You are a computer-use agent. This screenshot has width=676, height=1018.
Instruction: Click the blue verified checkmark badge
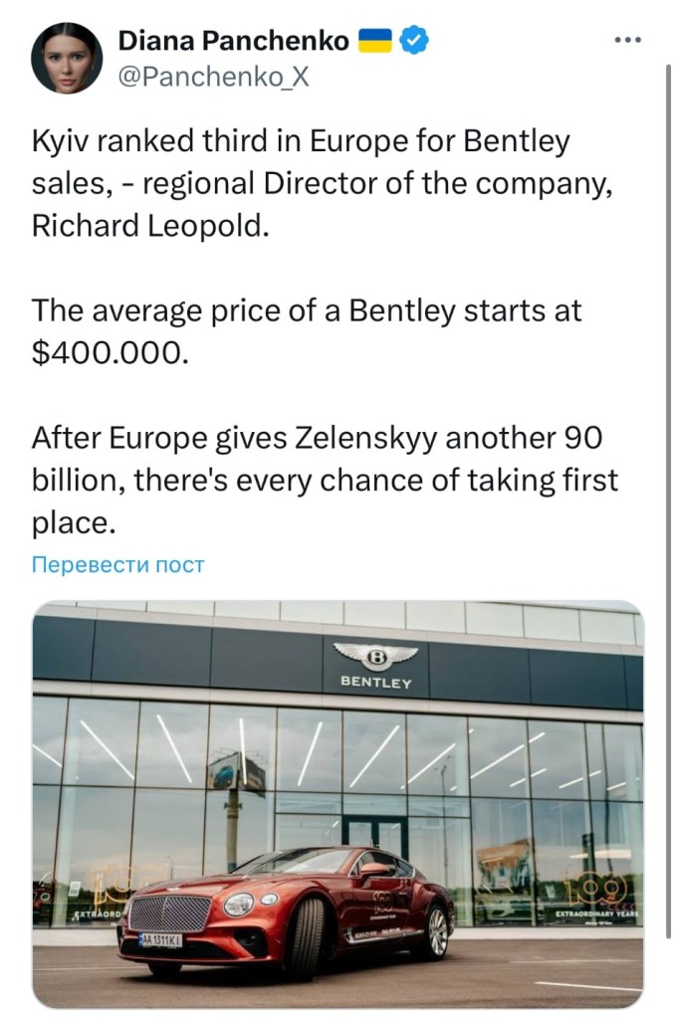(415, 40)
